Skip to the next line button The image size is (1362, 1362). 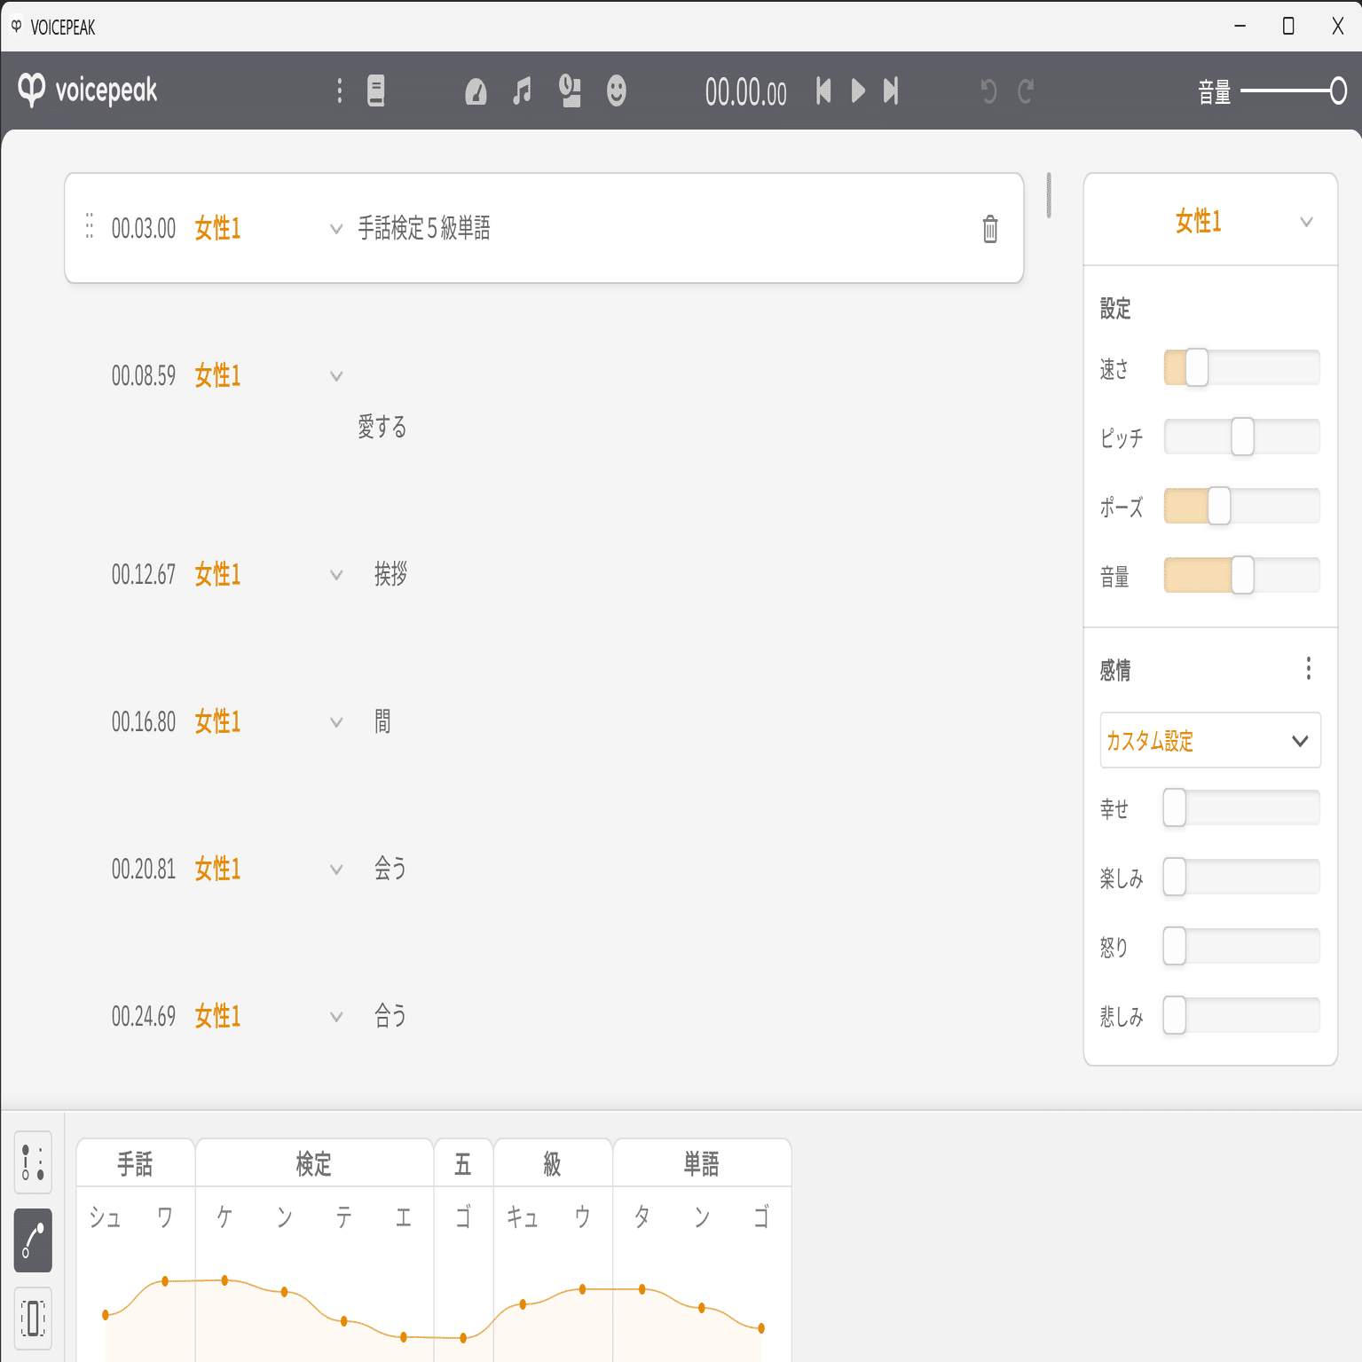point(891,91)
